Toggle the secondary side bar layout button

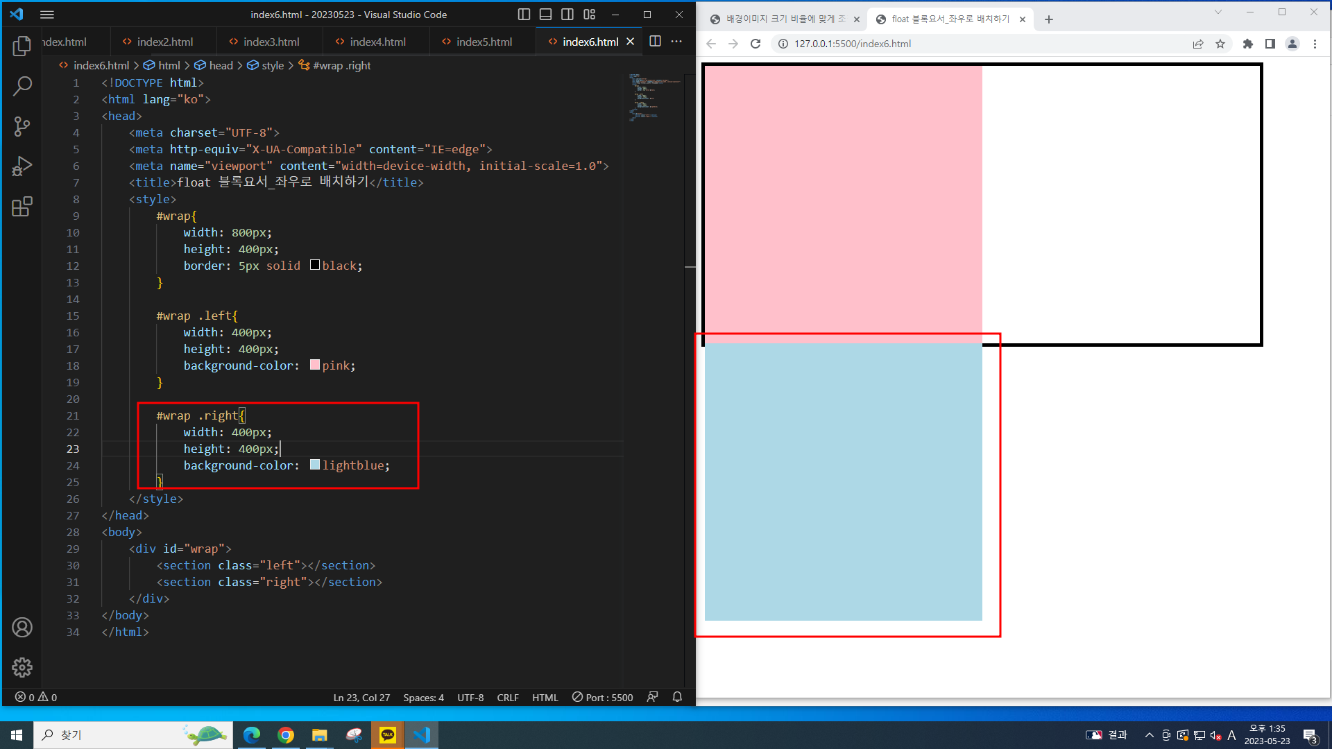tap(567, 14)
